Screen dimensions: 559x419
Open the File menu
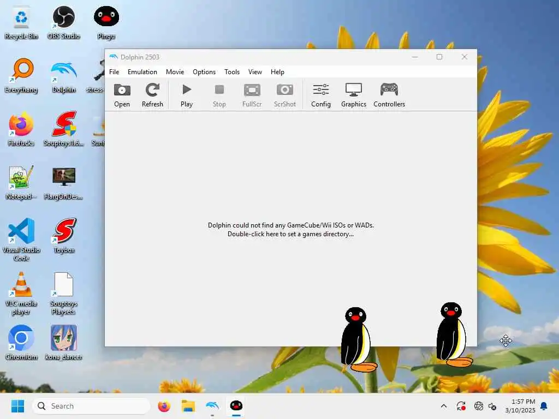click(114, 72)
